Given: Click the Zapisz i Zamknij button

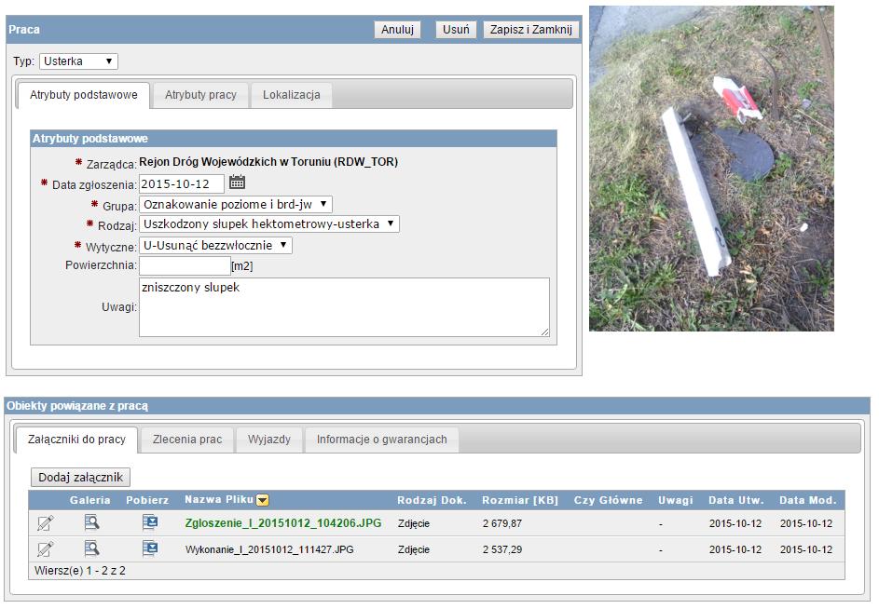Looking at the screenshot, I should (x=531, y=30).
